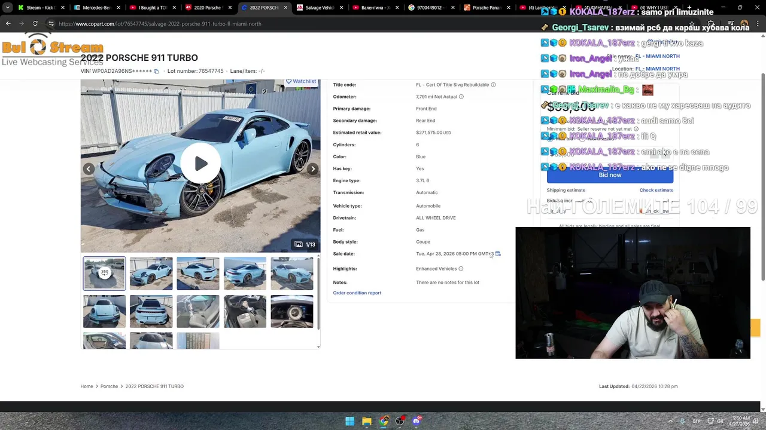The image size is (766, 430).
Task: Add lot to Watchlist
Action: [x=301, y=81]
